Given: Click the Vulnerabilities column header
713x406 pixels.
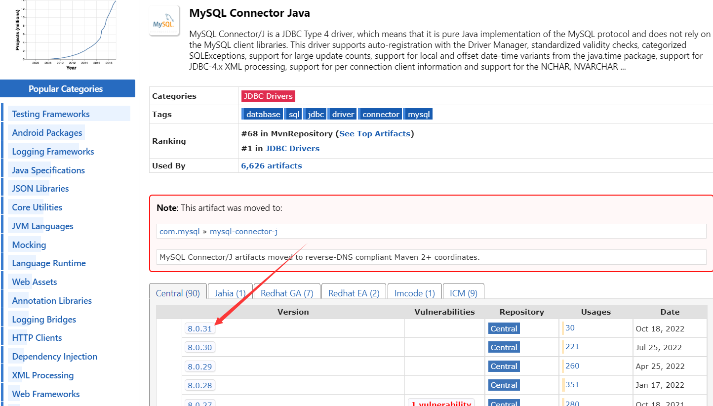Looking at the screenshot, I should tap(444, 312).
